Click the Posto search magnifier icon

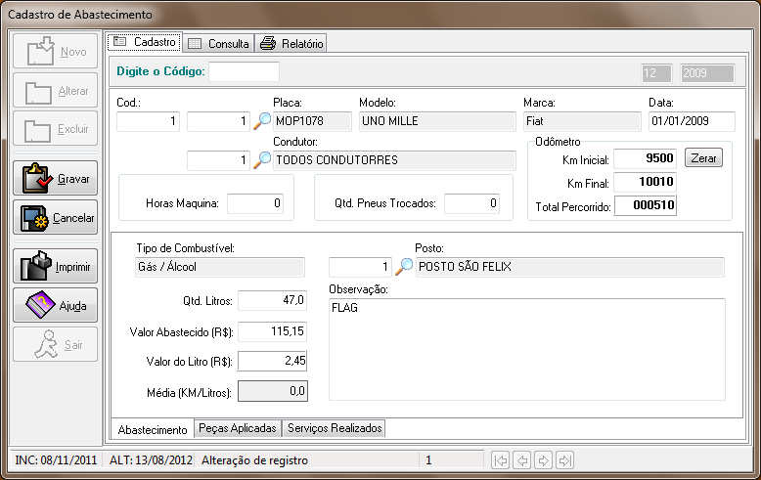click(x=404, y=267)
